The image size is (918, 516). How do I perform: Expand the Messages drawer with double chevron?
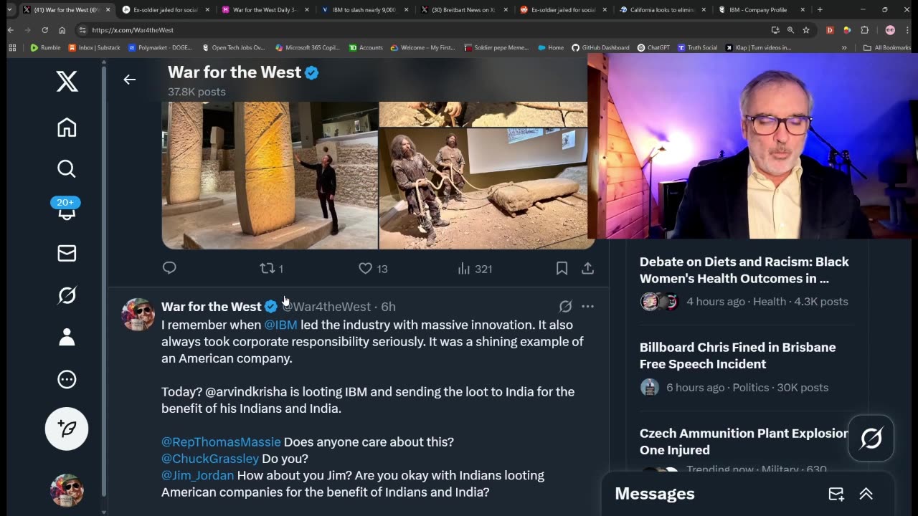[866, 494]
